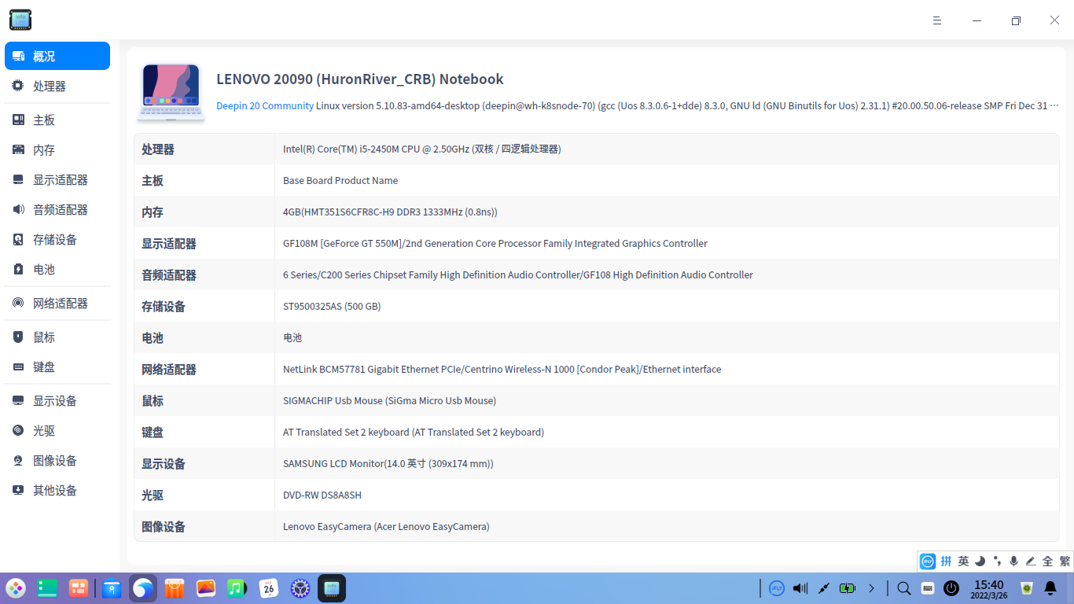Check the battery status icon in the dock
1074x604 pixels.
coord(848,588)
